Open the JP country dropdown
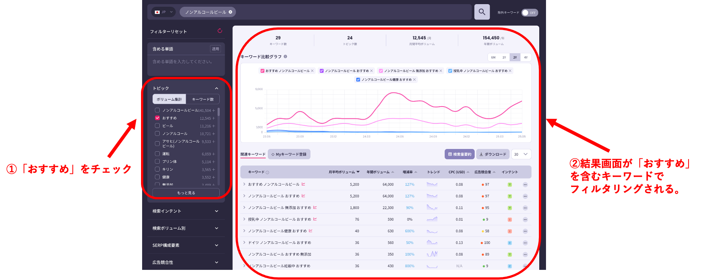The height and width of the screenshot is (280, 705). click(x=163, y=12)
